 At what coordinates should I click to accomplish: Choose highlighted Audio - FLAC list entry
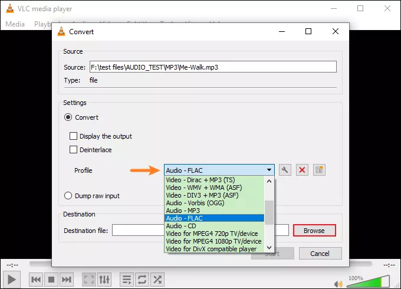(214, 218)
